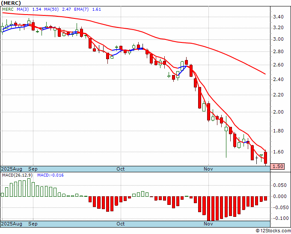Image resolution: width=291 pixels, height=234 pixels.
Task: Click the EMA(7) legend label
Action: point(81,9)
